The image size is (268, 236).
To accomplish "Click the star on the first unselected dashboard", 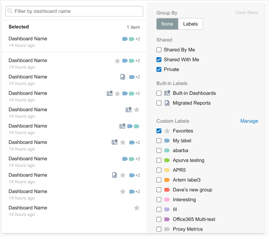I will coord(117,61).
